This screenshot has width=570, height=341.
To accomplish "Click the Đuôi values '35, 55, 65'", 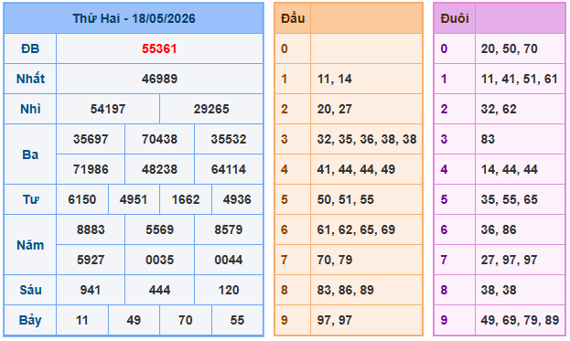I will (510, 199).
